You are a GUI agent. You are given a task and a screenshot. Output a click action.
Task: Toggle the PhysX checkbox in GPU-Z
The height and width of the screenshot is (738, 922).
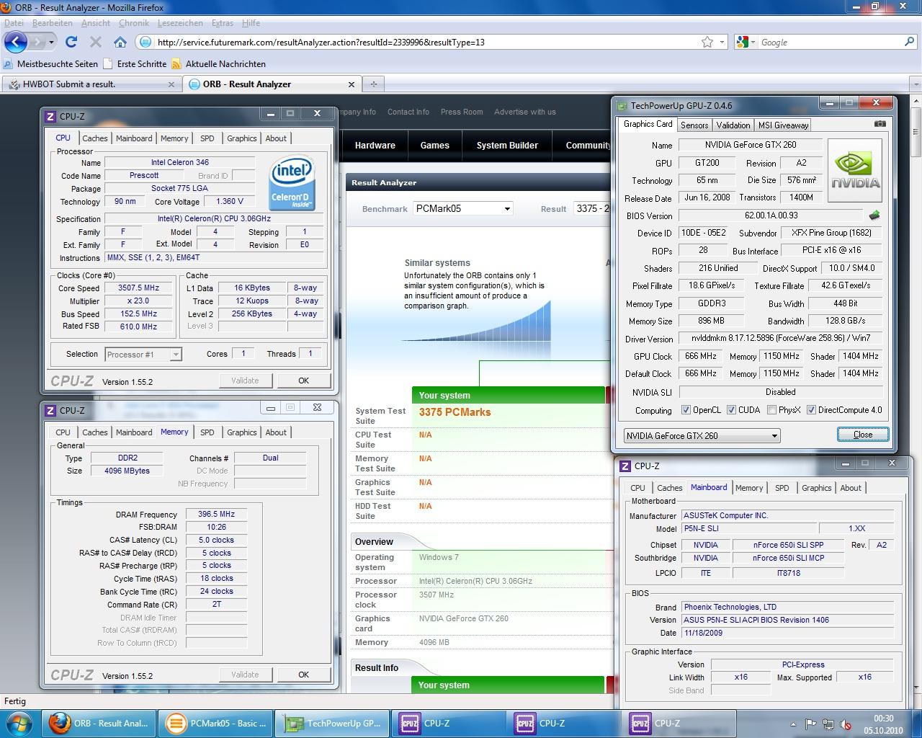pyautogui.click(x=771, y=409)
